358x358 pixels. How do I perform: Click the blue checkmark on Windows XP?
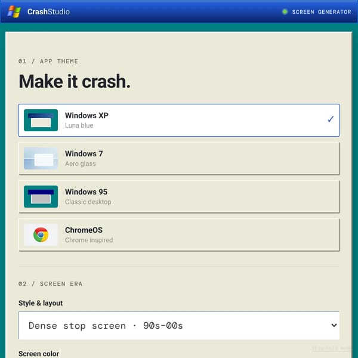[x=331, y=119]
